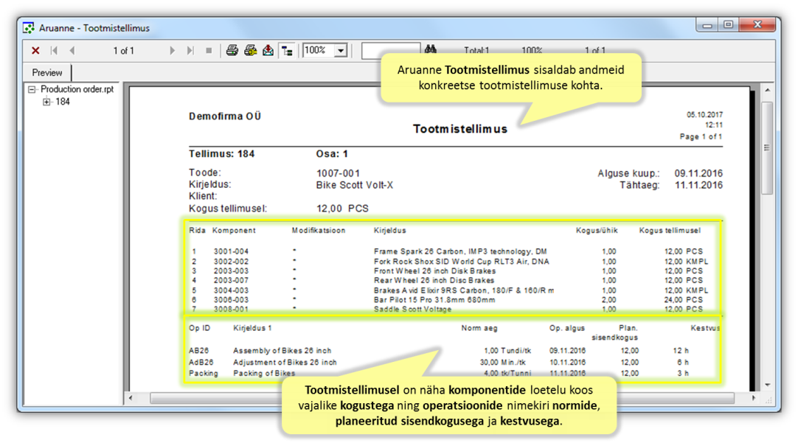Screen dimensions: 798x443
Task: Click 'Norm aeg' column header
Action: tap(479, 329)
